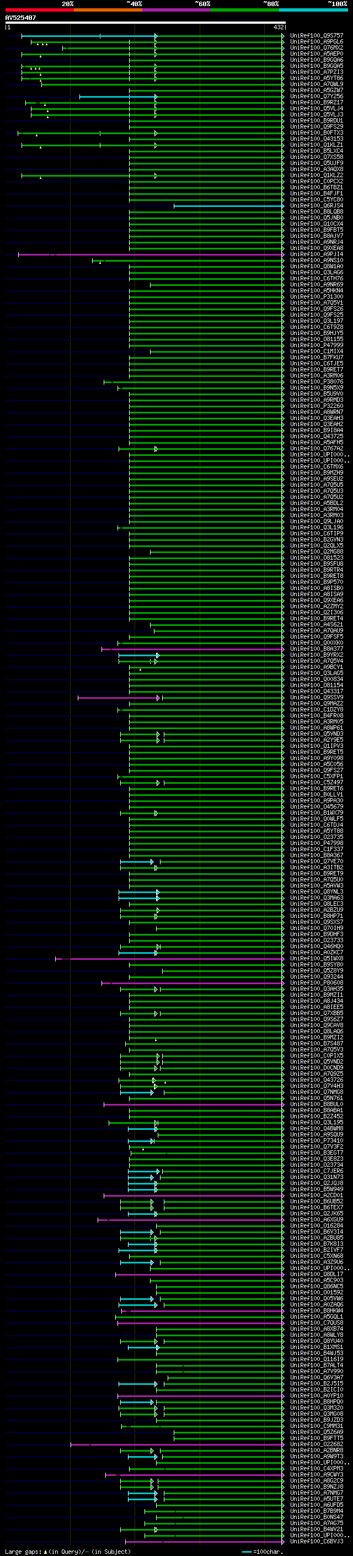Viewport: 353px width, 1556px height.
Task: Click the purple segment on the UniRef100_Q9SSV9 row
Action: (x=118, y=698)
